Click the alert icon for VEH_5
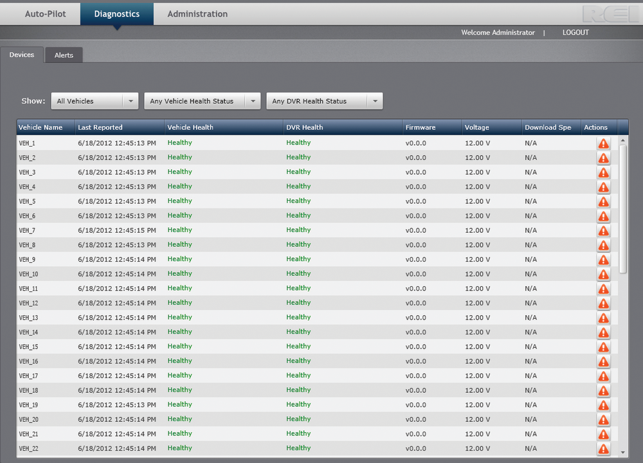The image size is (643, 463). click(x=603, y=202)
